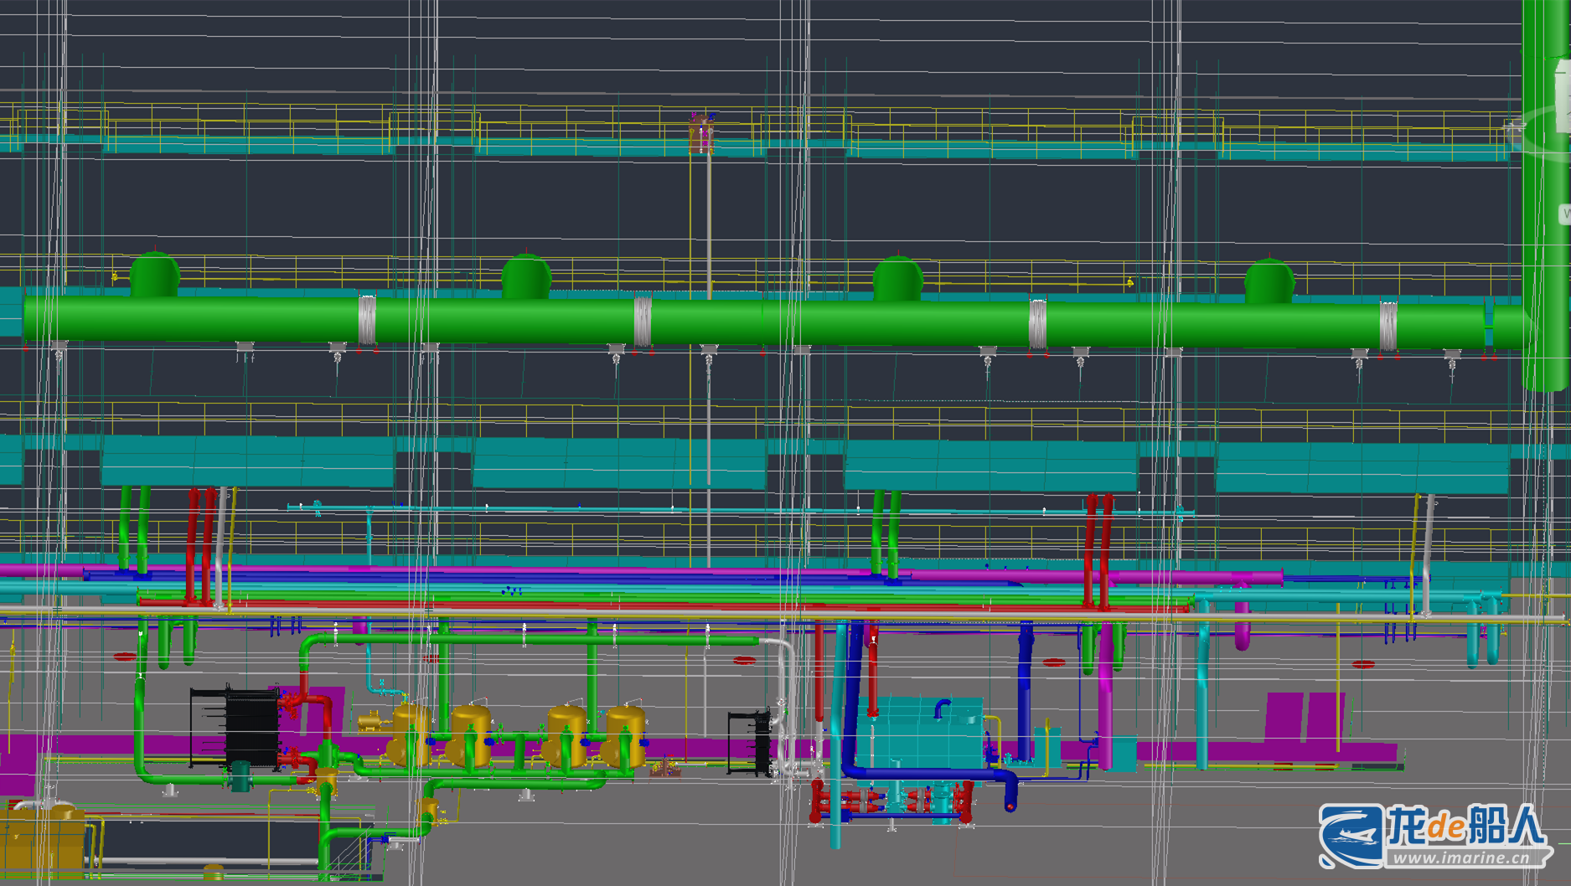Open the WCS coordinate system dropdown
The height and width of the screenshot is (886, 1571).
coord(1564,214)
